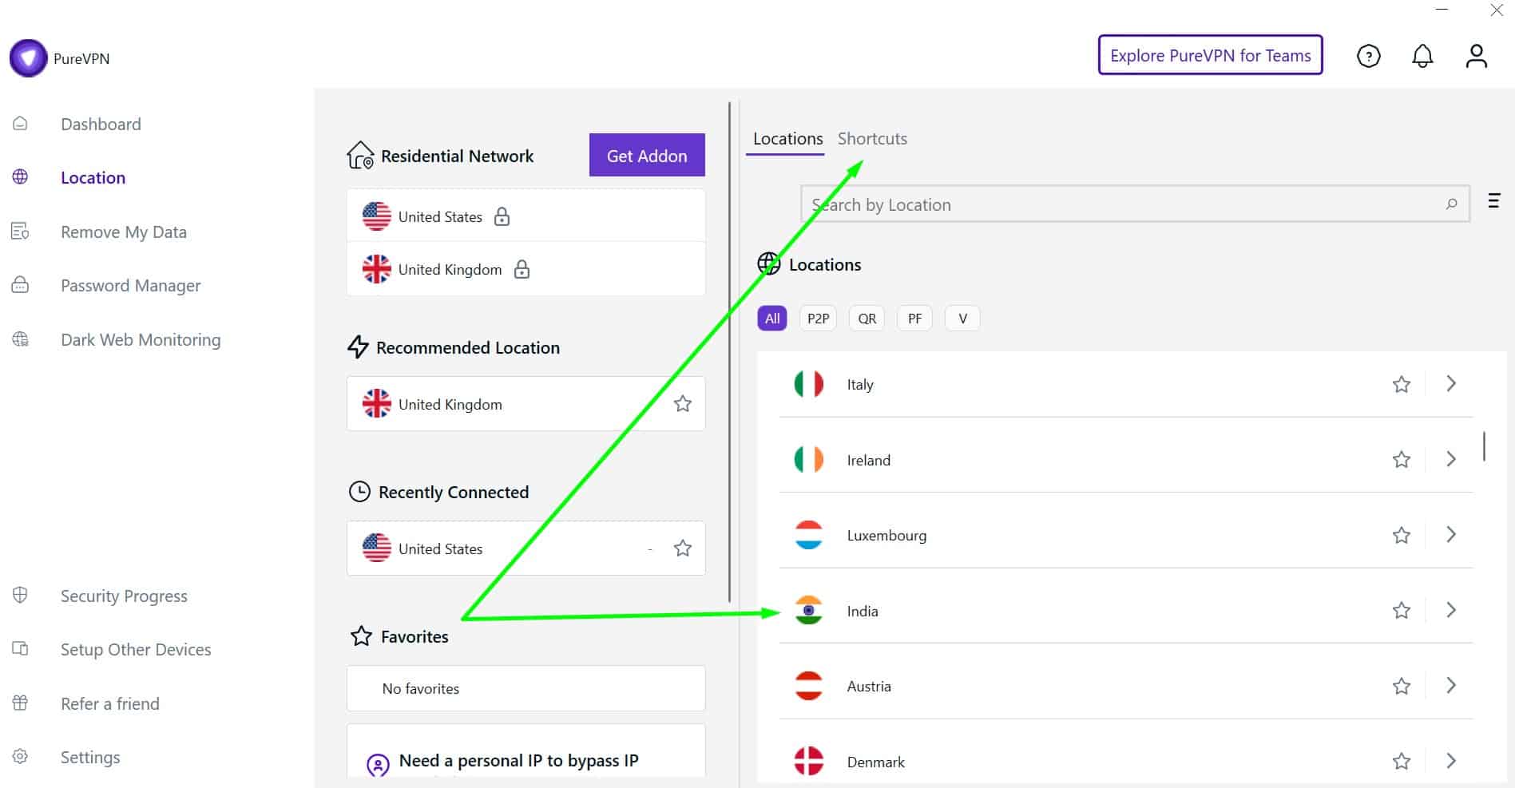The width and height of the screenshot is (1515, 788).
Task: Click the lock icon next to United Kingdom
Action: [522, 269]
